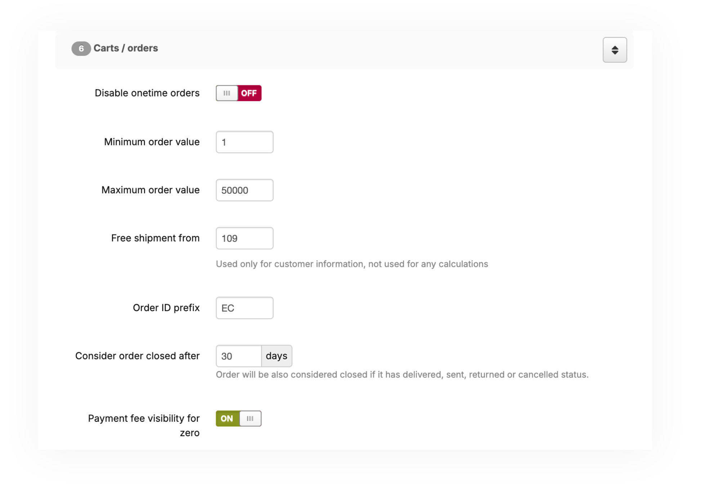Click the Minimum order value label
The width and height of the screenshot is (709, 484).
coord(151,142)
